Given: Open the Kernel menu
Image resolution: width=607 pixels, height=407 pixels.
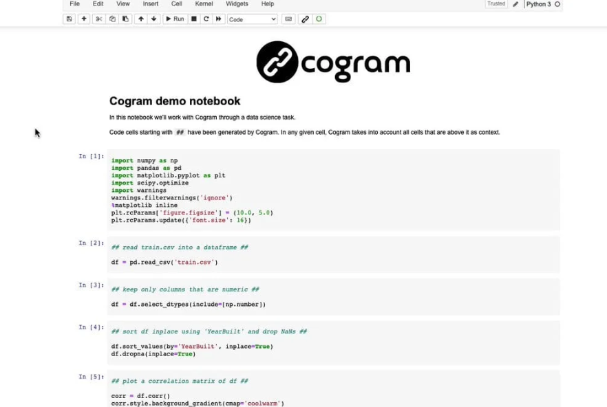Looking at the screenshot, I should pyautogui.click(x=204, y=4).
